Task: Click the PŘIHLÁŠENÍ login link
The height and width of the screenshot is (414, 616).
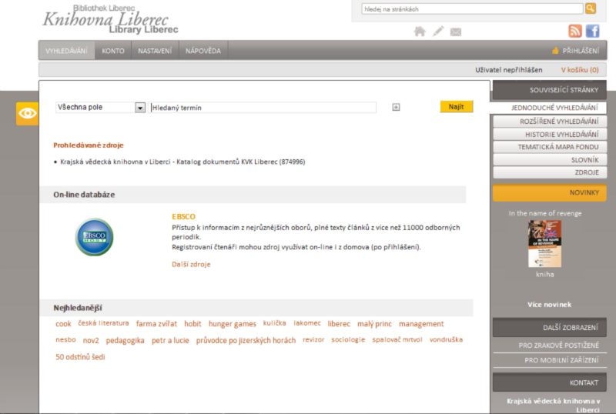Action: click(x=580, y=51)
